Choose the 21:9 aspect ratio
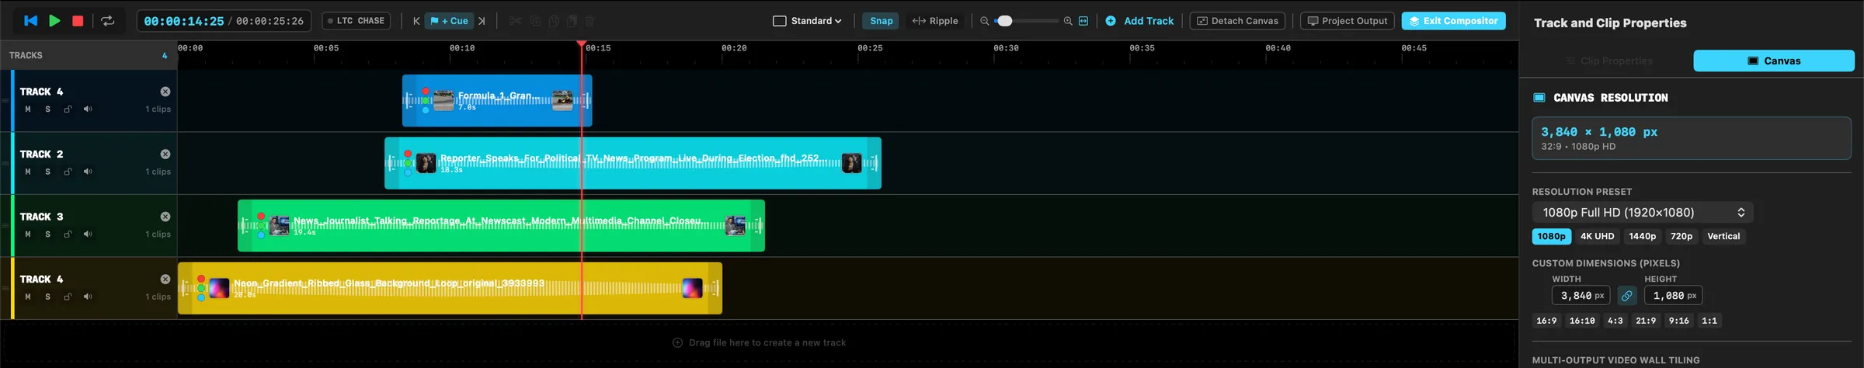The width and height of the screenshot is (1864, 368). tap(1645, 321)
